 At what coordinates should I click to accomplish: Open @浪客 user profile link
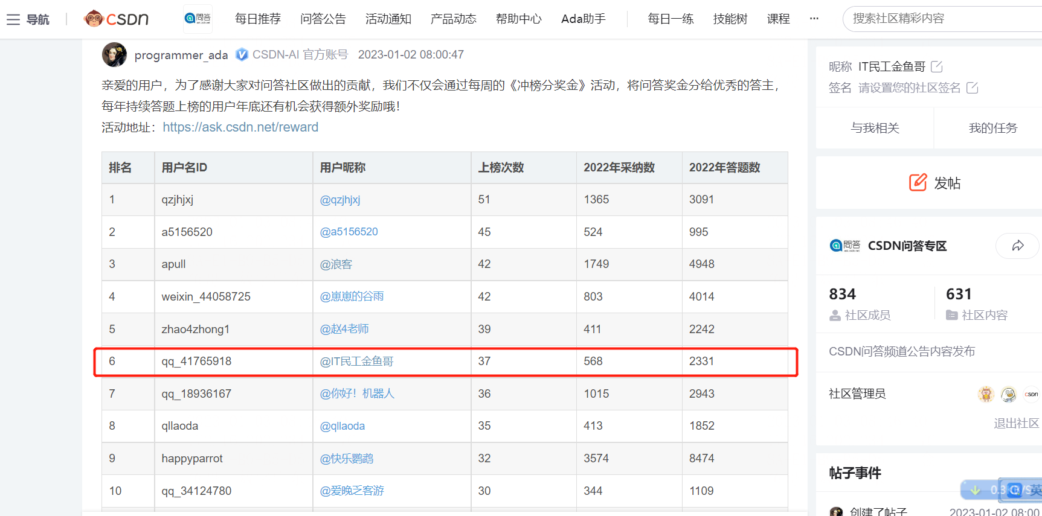click(x=336, y=264)
